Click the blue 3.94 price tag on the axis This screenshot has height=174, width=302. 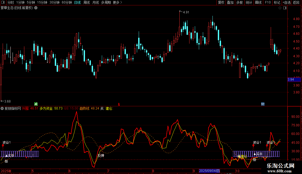pyautogui.click(x=294, y=80)
